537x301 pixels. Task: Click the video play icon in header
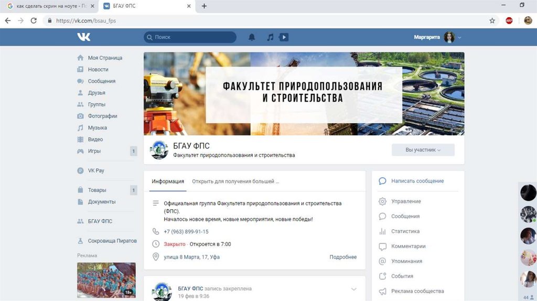click(x=284, y=37)
